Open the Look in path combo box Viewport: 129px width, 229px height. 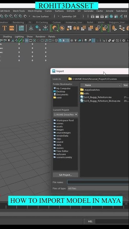[98, 79]
